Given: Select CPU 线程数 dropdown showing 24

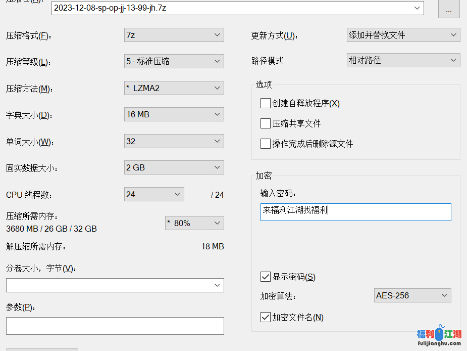Looking at the screenshot, I should click(154, 194).
